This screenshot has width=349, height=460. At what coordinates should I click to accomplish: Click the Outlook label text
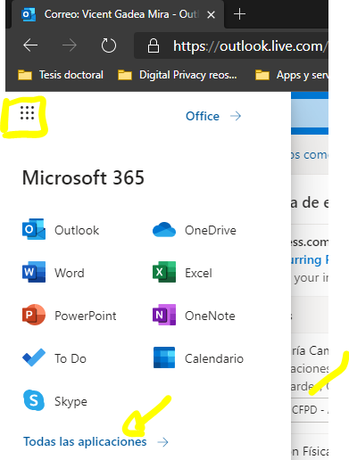point(77,230)
